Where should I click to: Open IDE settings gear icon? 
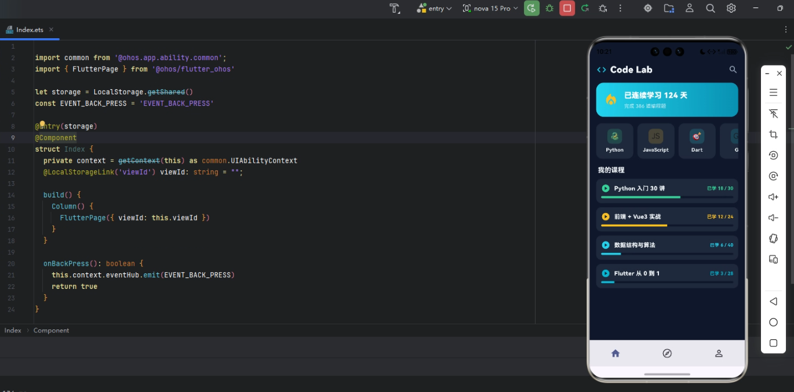(731, 8)
